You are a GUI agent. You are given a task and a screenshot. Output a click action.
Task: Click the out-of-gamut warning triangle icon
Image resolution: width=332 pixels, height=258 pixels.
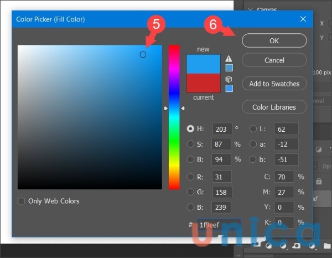click(x=229, y=58)
